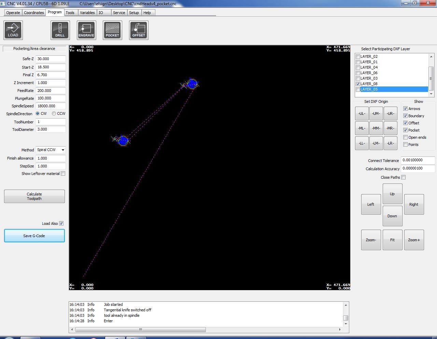Open the Setup tab
This screenshot has width=437, height=339.
[134, 13]
